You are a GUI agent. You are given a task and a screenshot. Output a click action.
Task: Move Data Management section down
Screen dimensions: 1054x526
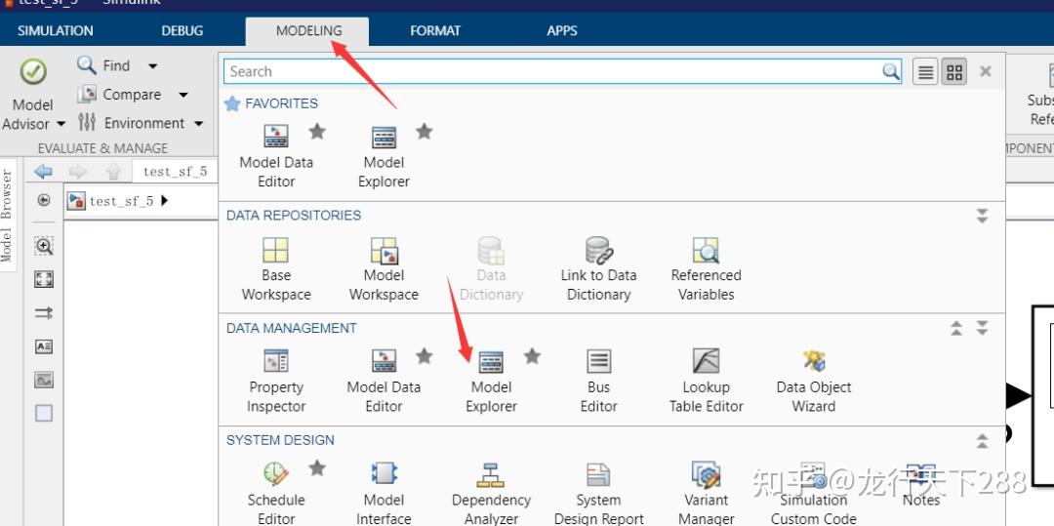[x=982, y=328]
